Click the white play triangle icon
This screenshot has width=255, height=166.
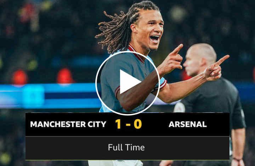pyautogui.click(x=129, y=82)
